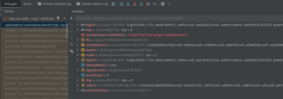Viewport: 283px width, 99px height.
Task: Select frame invoke:96, TransactionInterceptor
Action: pyautogui.click(x=34, y=78)
